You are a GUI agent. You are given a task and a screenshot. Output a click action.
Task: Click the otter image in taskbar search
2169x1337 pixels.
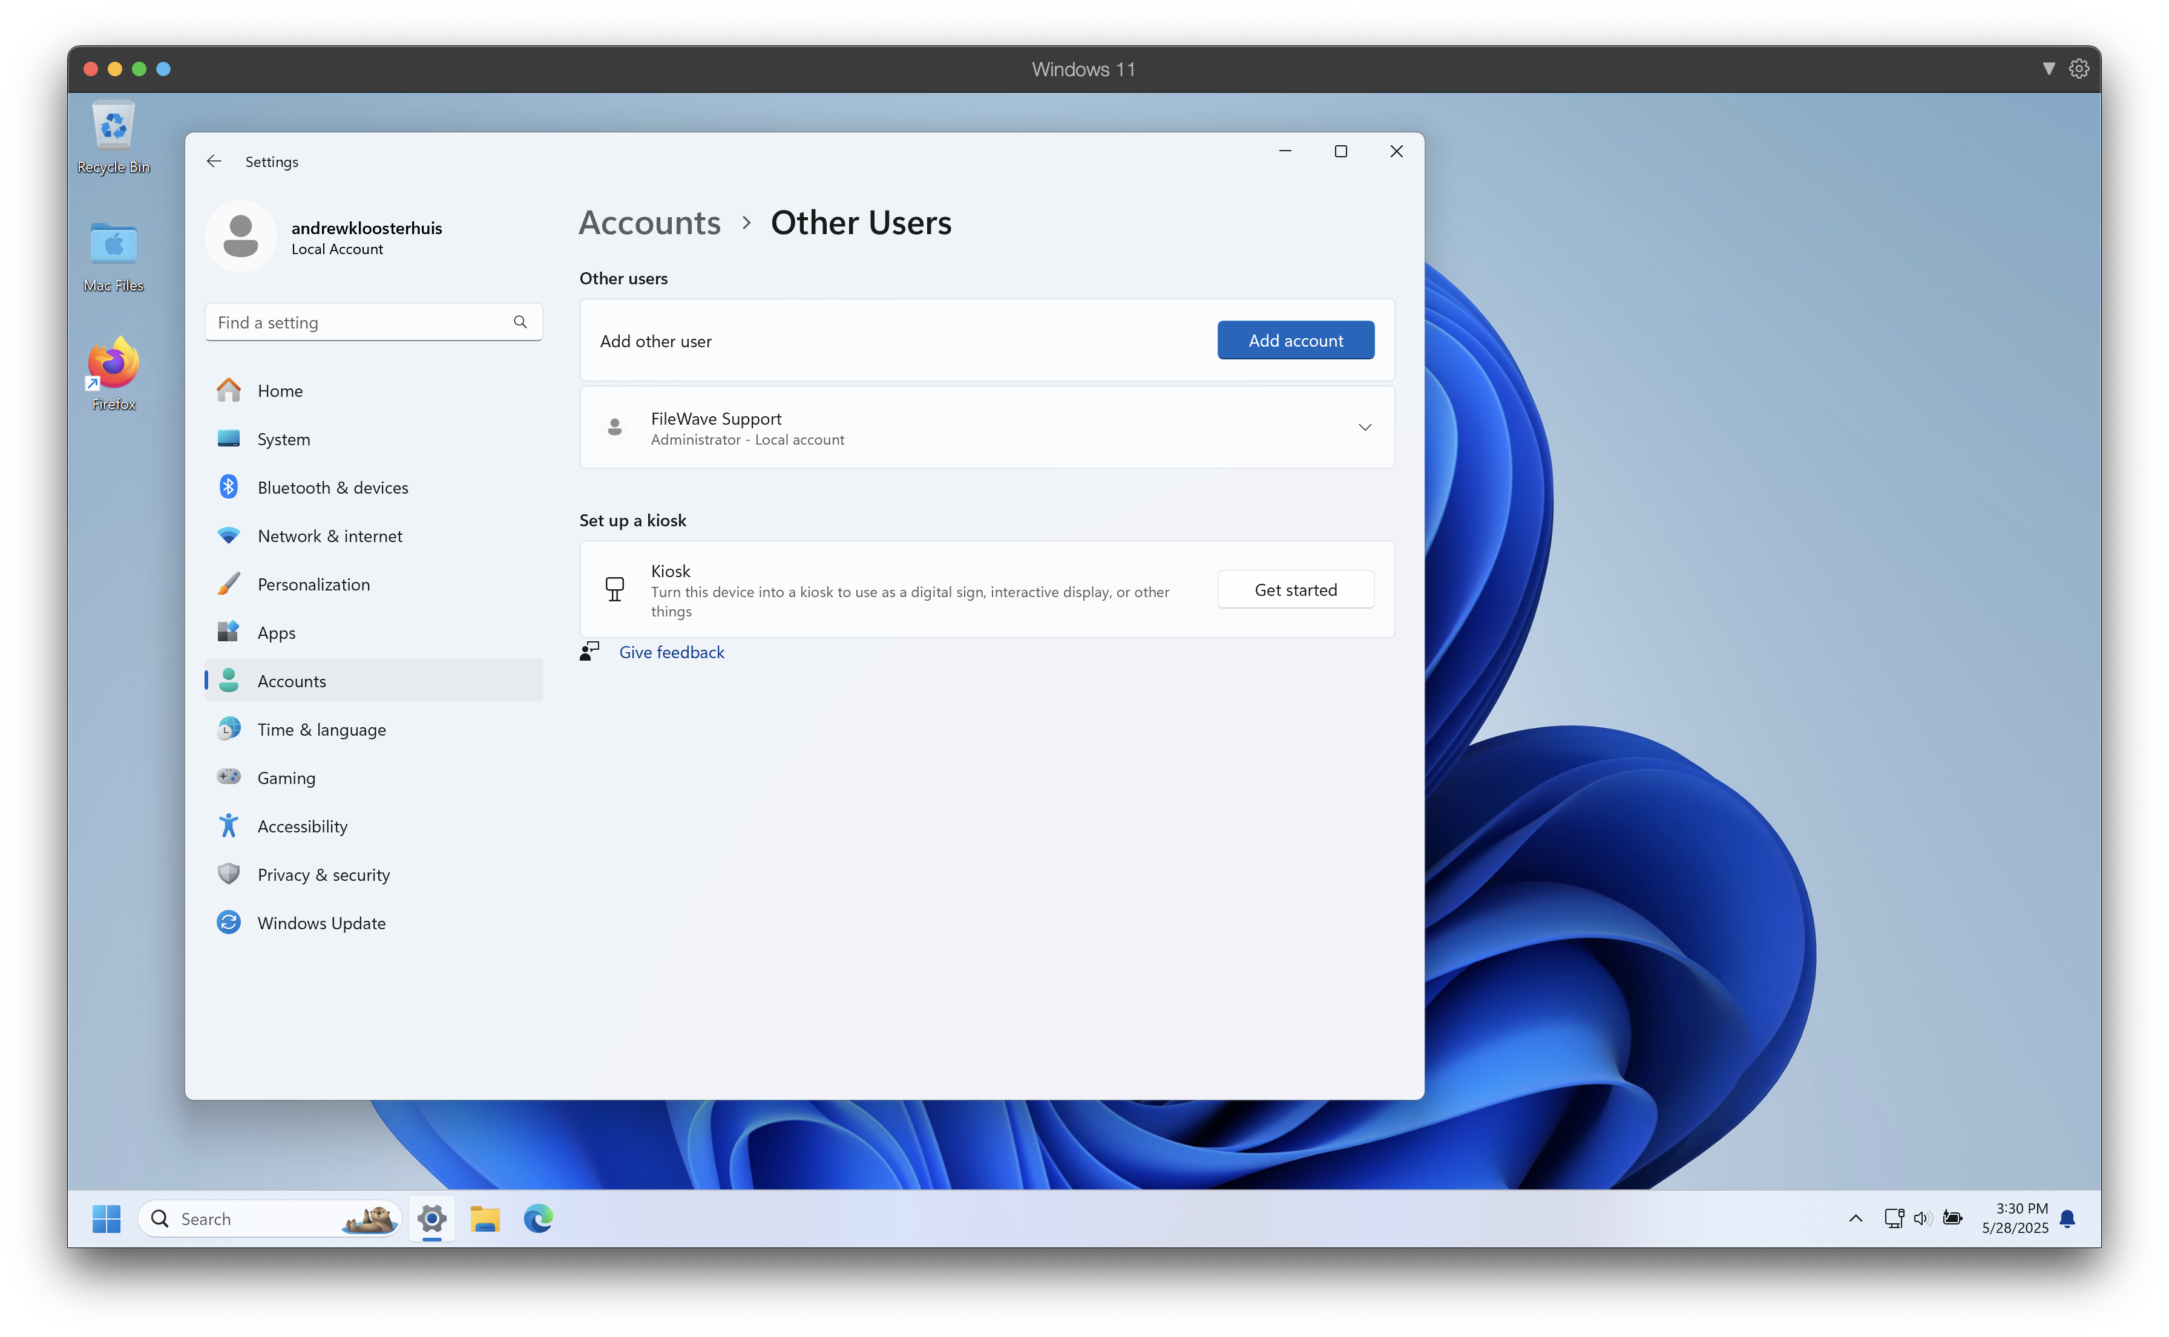click(370, 1220)
